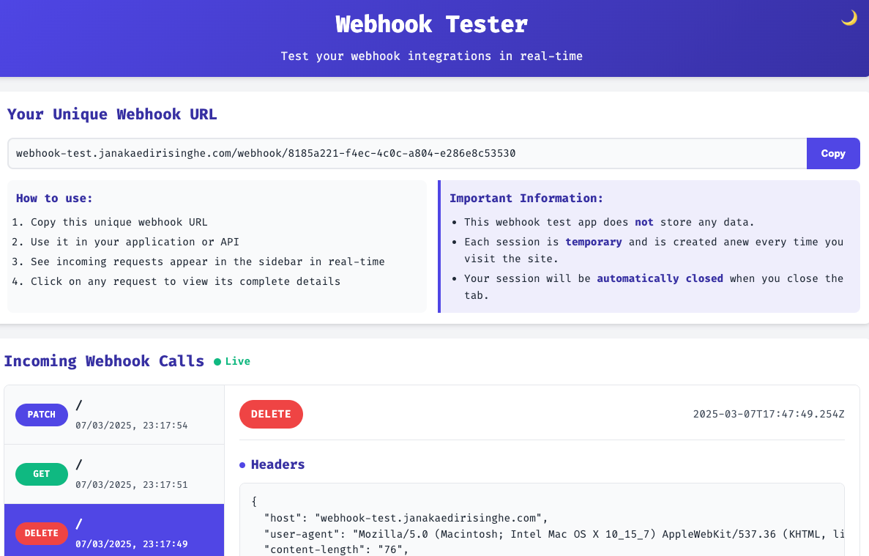Screen dimensions: 869x556
Task: Focus the unique webhook URL field
Action: coord(407,154)
